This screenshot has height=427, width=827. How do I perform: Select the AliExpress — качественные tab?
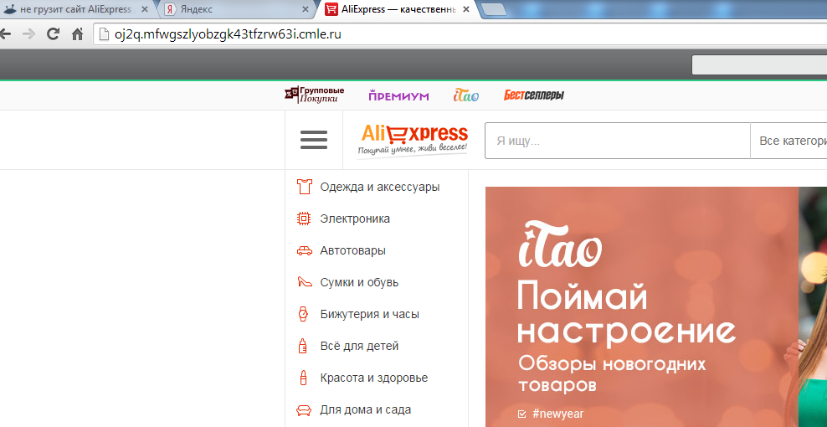click(x=398, y=9)
